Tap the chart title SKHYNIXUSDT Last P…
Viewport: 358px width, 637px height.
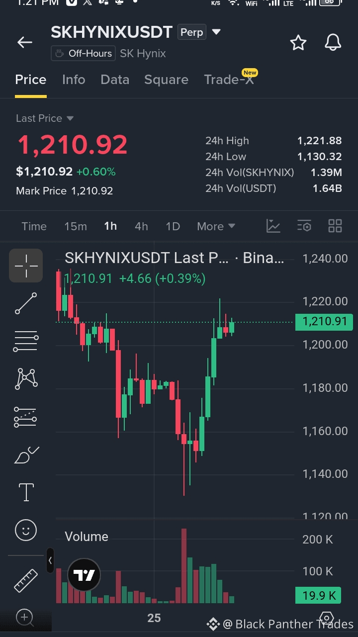(147, 258)
